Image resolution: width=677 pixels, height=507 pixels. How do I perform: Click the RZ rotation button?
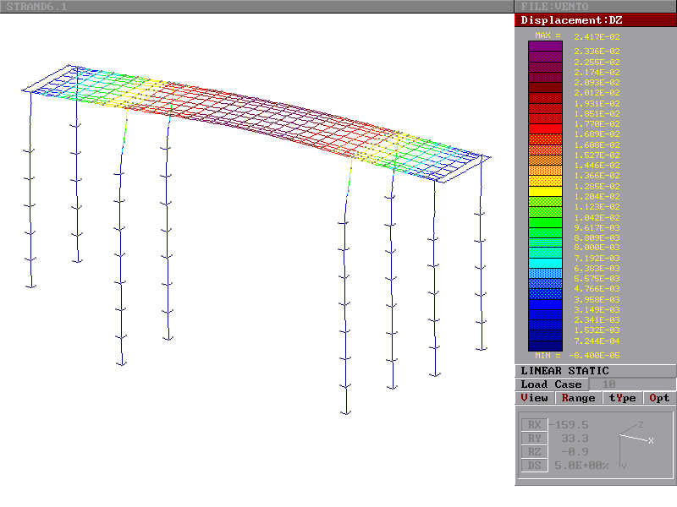[x=533, y=451]
